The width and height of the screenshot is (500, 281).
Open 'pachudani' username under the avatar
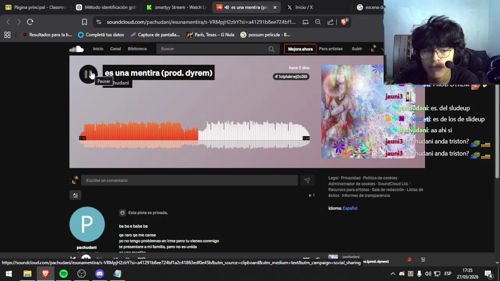point(87,247)
